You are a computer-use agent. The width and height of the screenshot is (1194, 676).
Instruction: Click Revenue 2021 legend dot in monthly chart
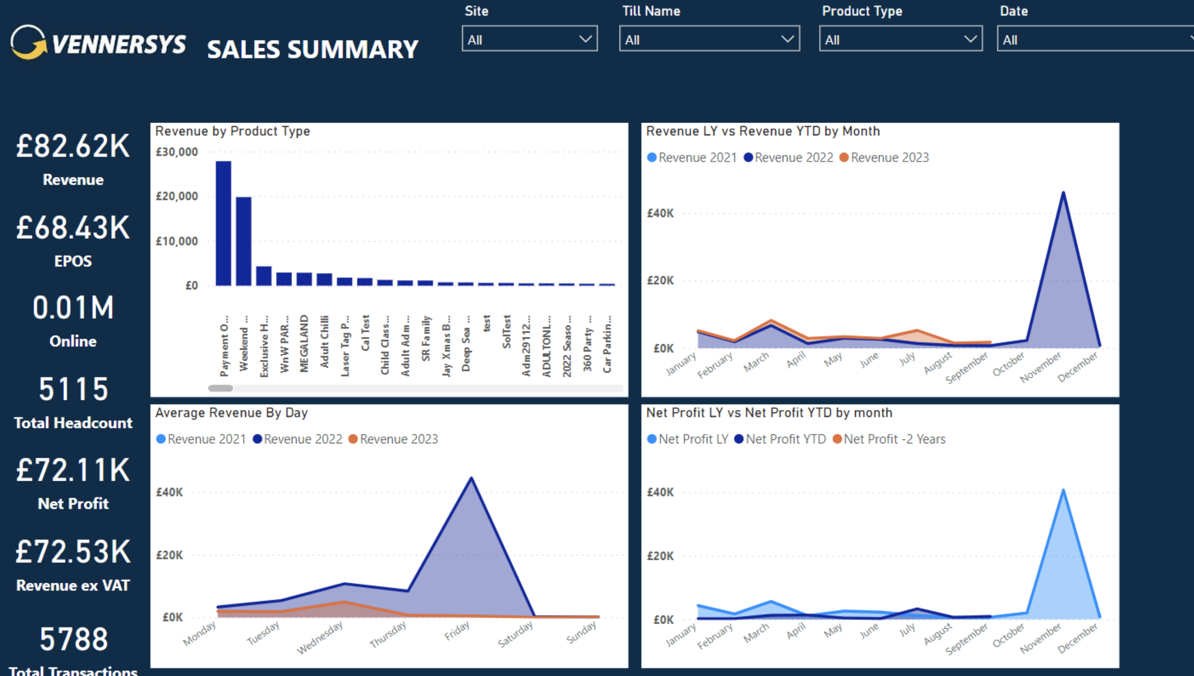coord(651,158)
